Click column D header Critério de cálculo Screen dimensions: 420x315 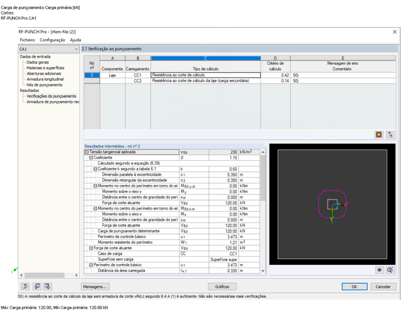[275, 66]
